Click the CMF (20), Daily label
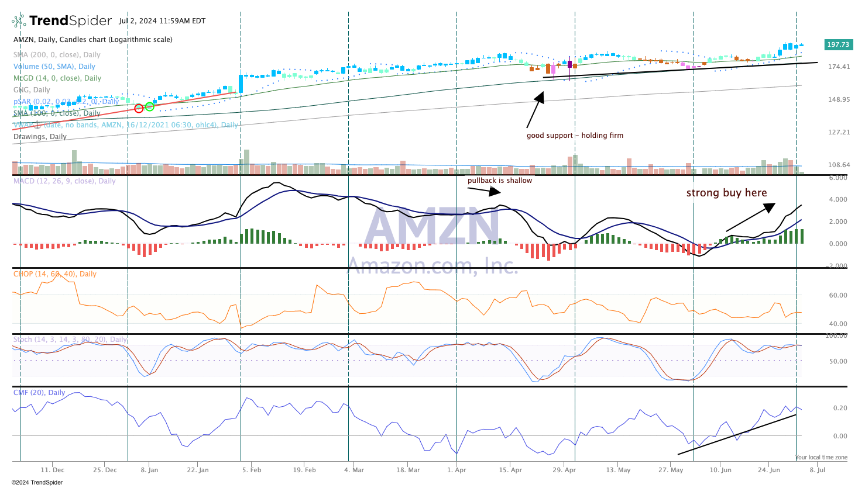Viewport: 865px width, 488px height. pyautogui.click(x=39, y=393)
